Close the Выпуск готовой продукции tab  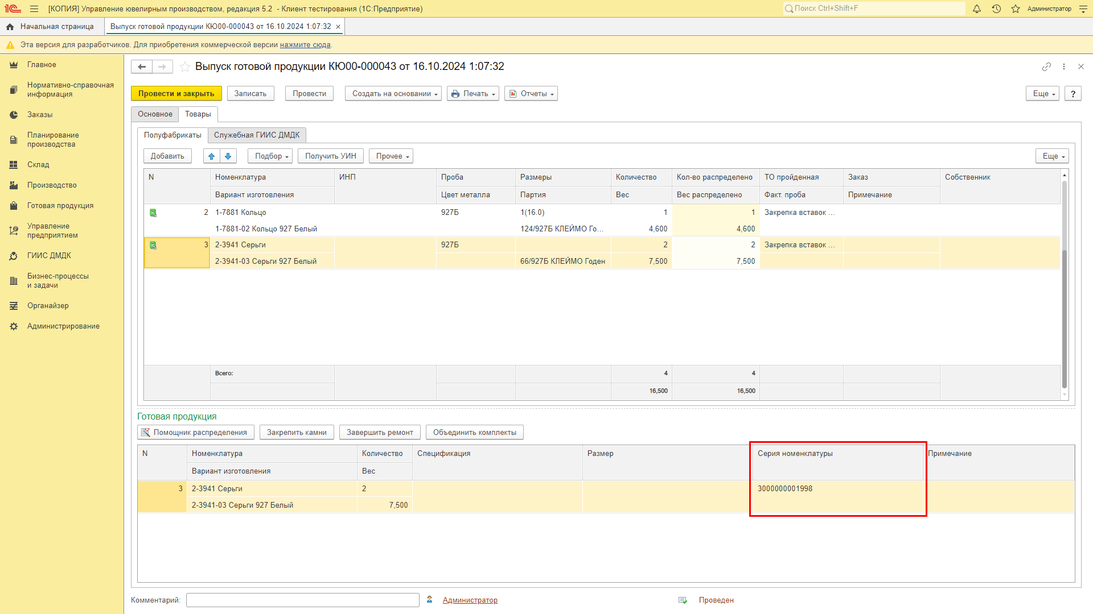pyautogui.click(x=338, y=27)
